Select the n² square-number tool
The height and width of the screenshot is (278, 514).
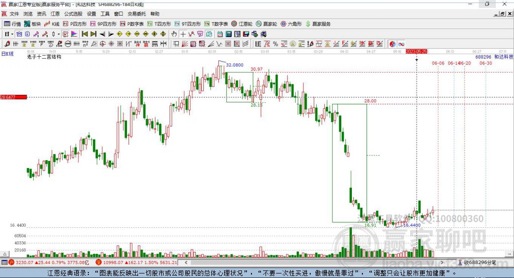tap(85, 44)
